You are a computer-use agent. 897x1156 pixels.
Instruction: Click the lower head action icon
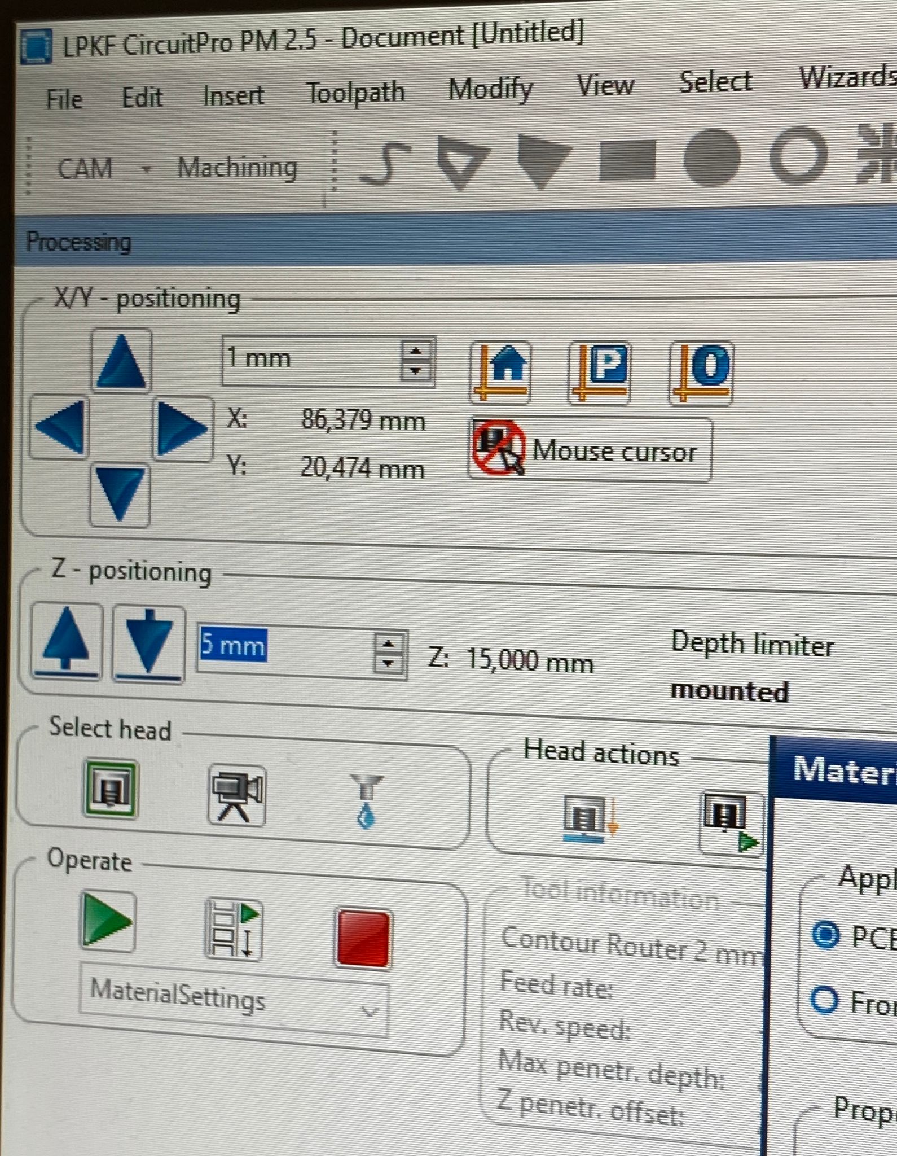coord(590,819)
